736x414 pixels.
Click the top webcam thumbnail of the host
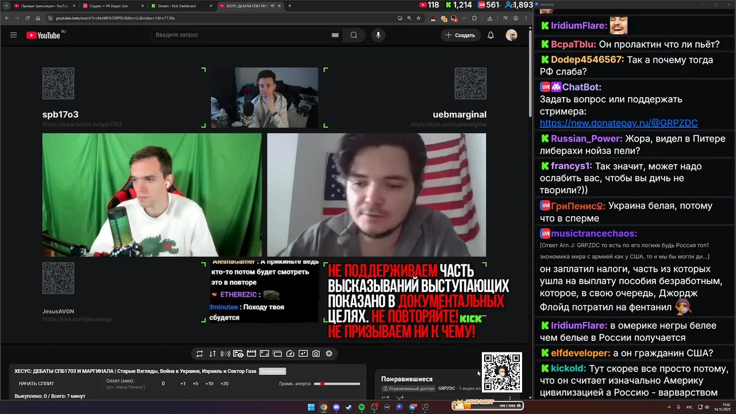click(x=264, y=97)
